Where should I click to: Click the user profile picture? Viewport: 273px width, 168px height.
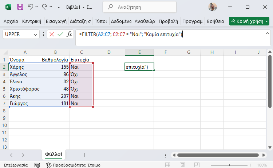click(213, 7)
